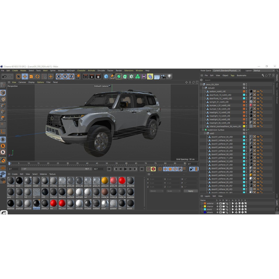Lock the X axis with the X toolbar icon
Viewport: 279px width, 279px height.
tap(59, 76)
